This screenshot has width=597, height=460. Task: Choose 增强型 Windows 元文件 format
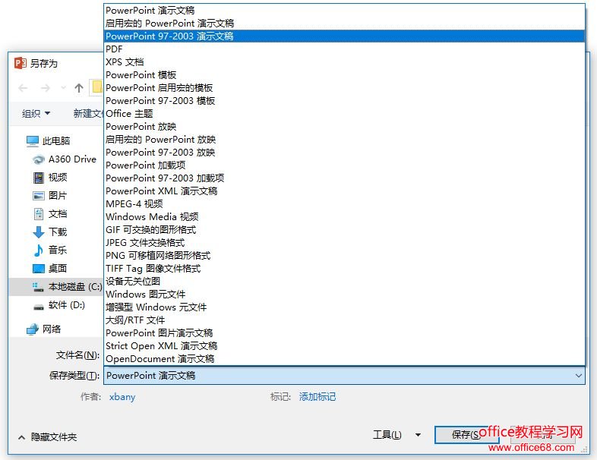[x=344, y=308]
